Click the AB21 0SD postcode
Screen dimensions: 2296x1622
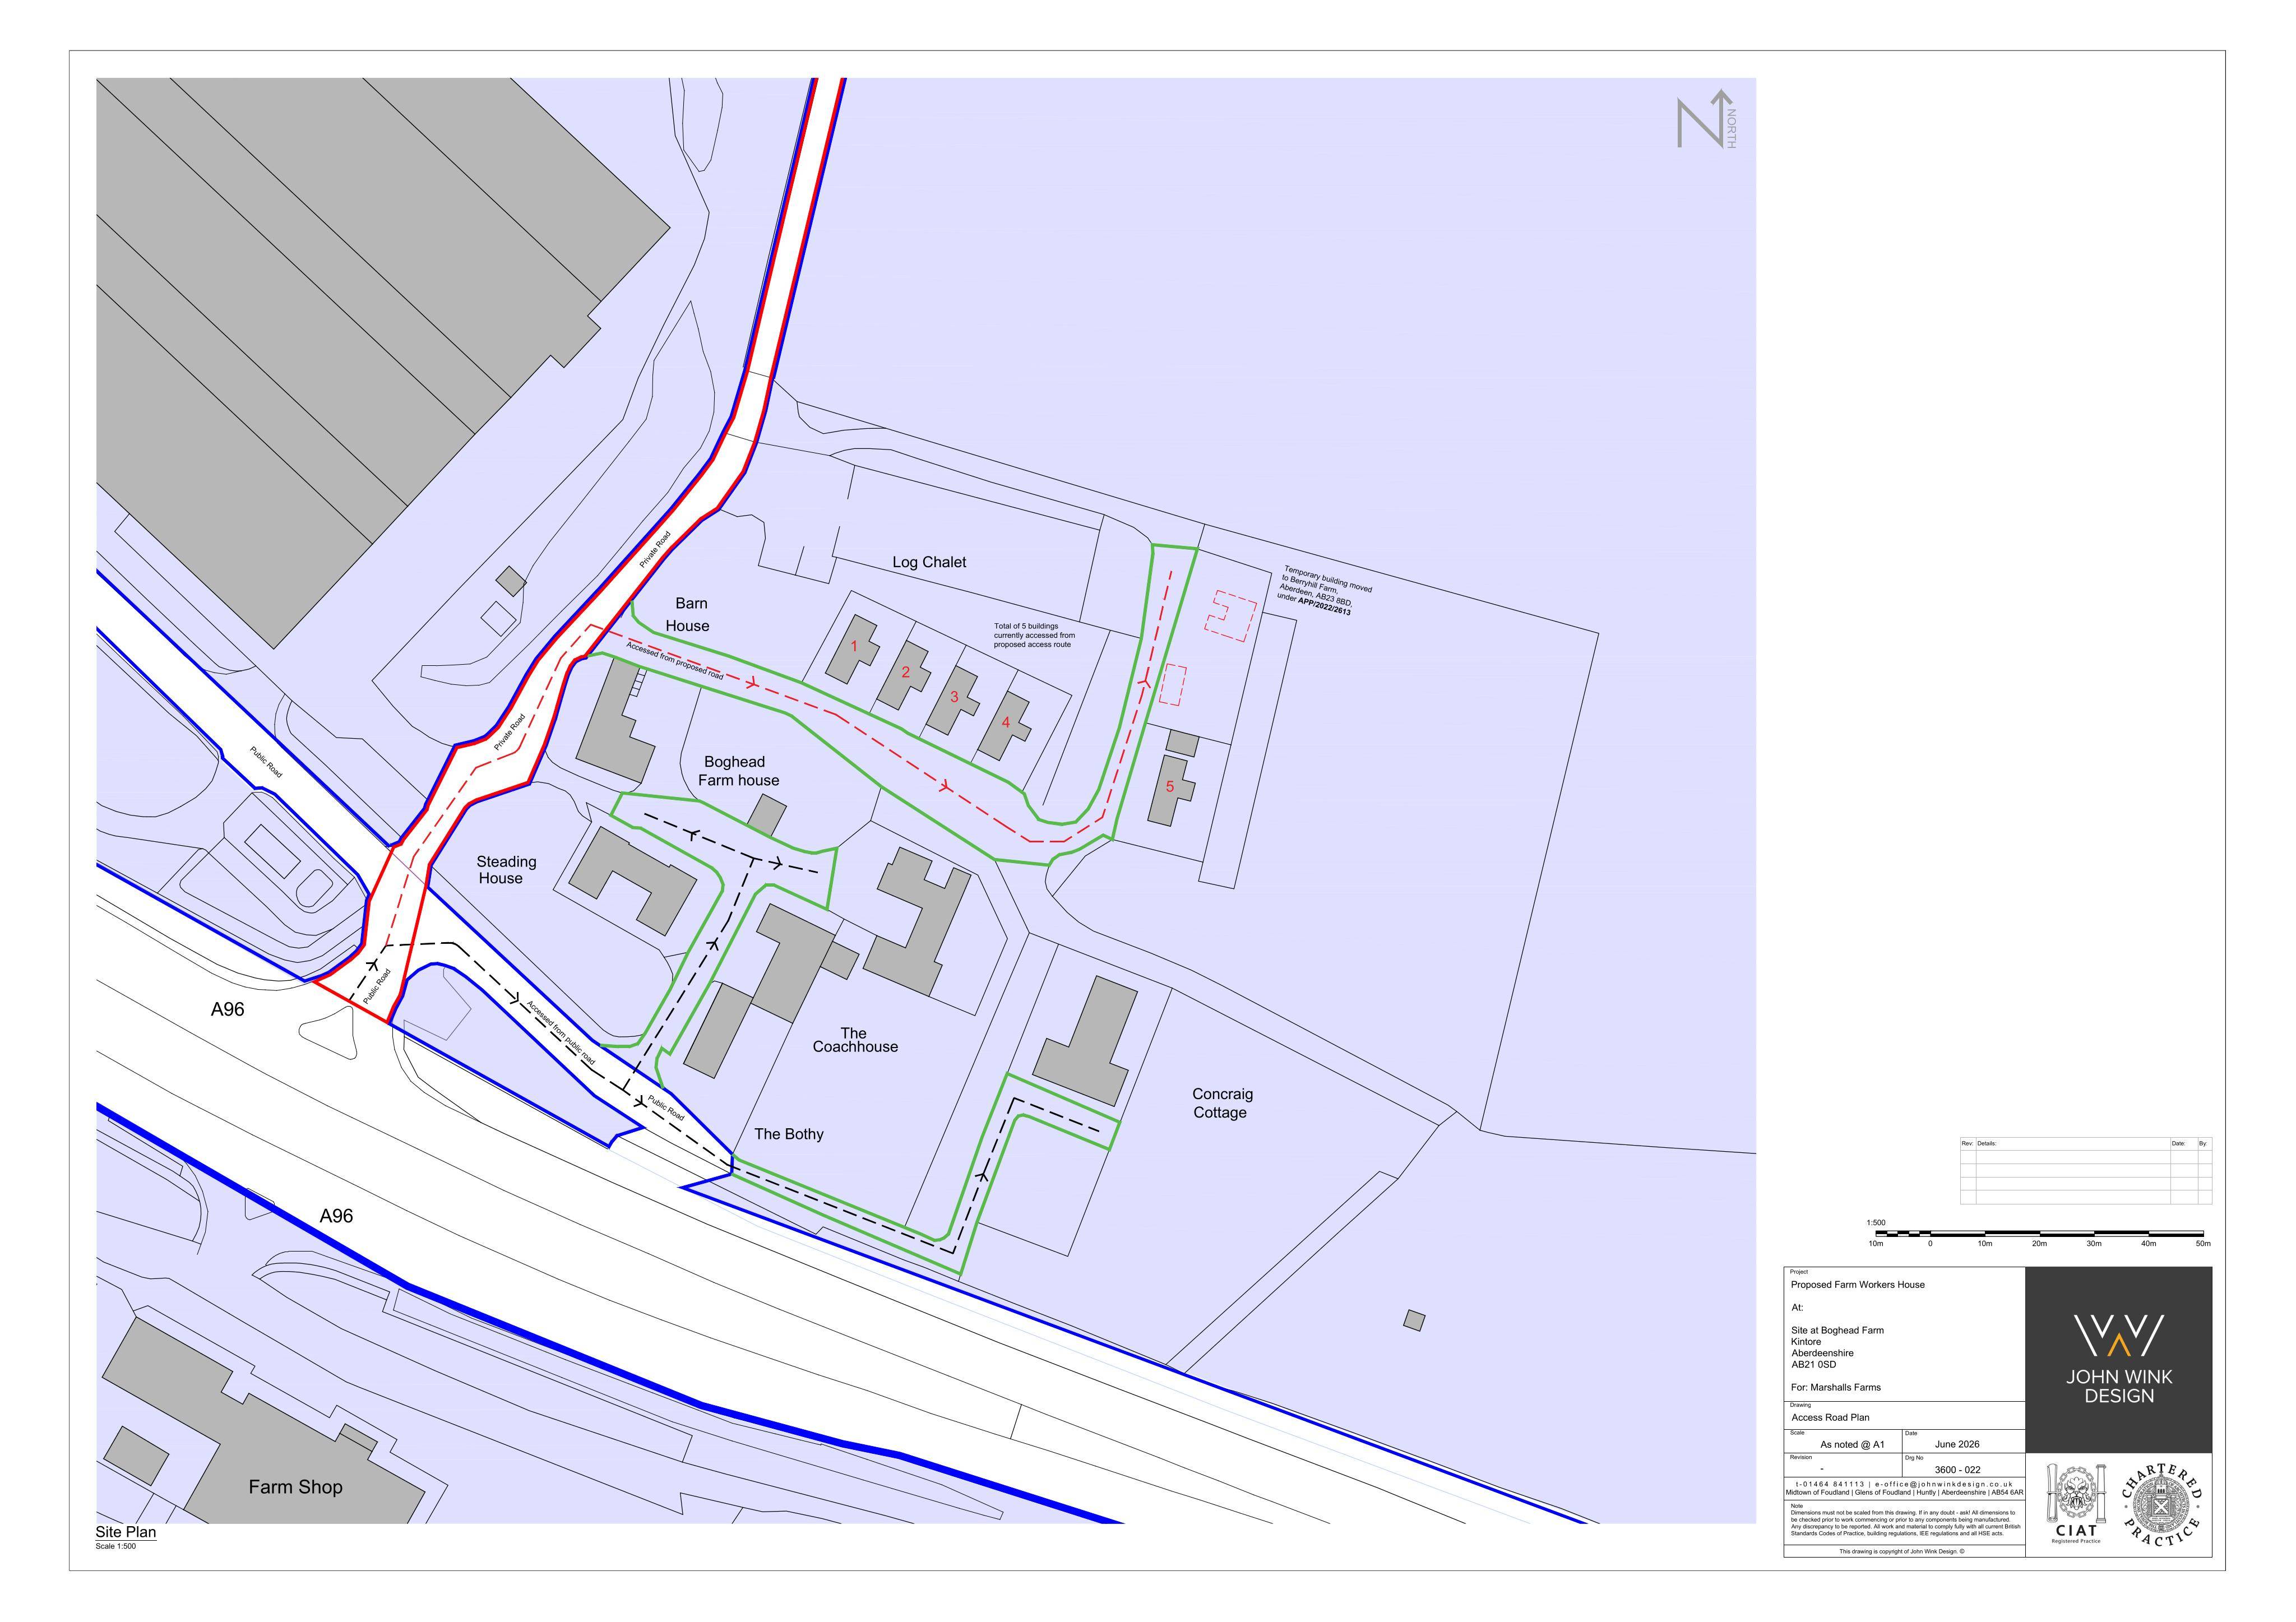pyautogui.click(x=1813, y=1365)
